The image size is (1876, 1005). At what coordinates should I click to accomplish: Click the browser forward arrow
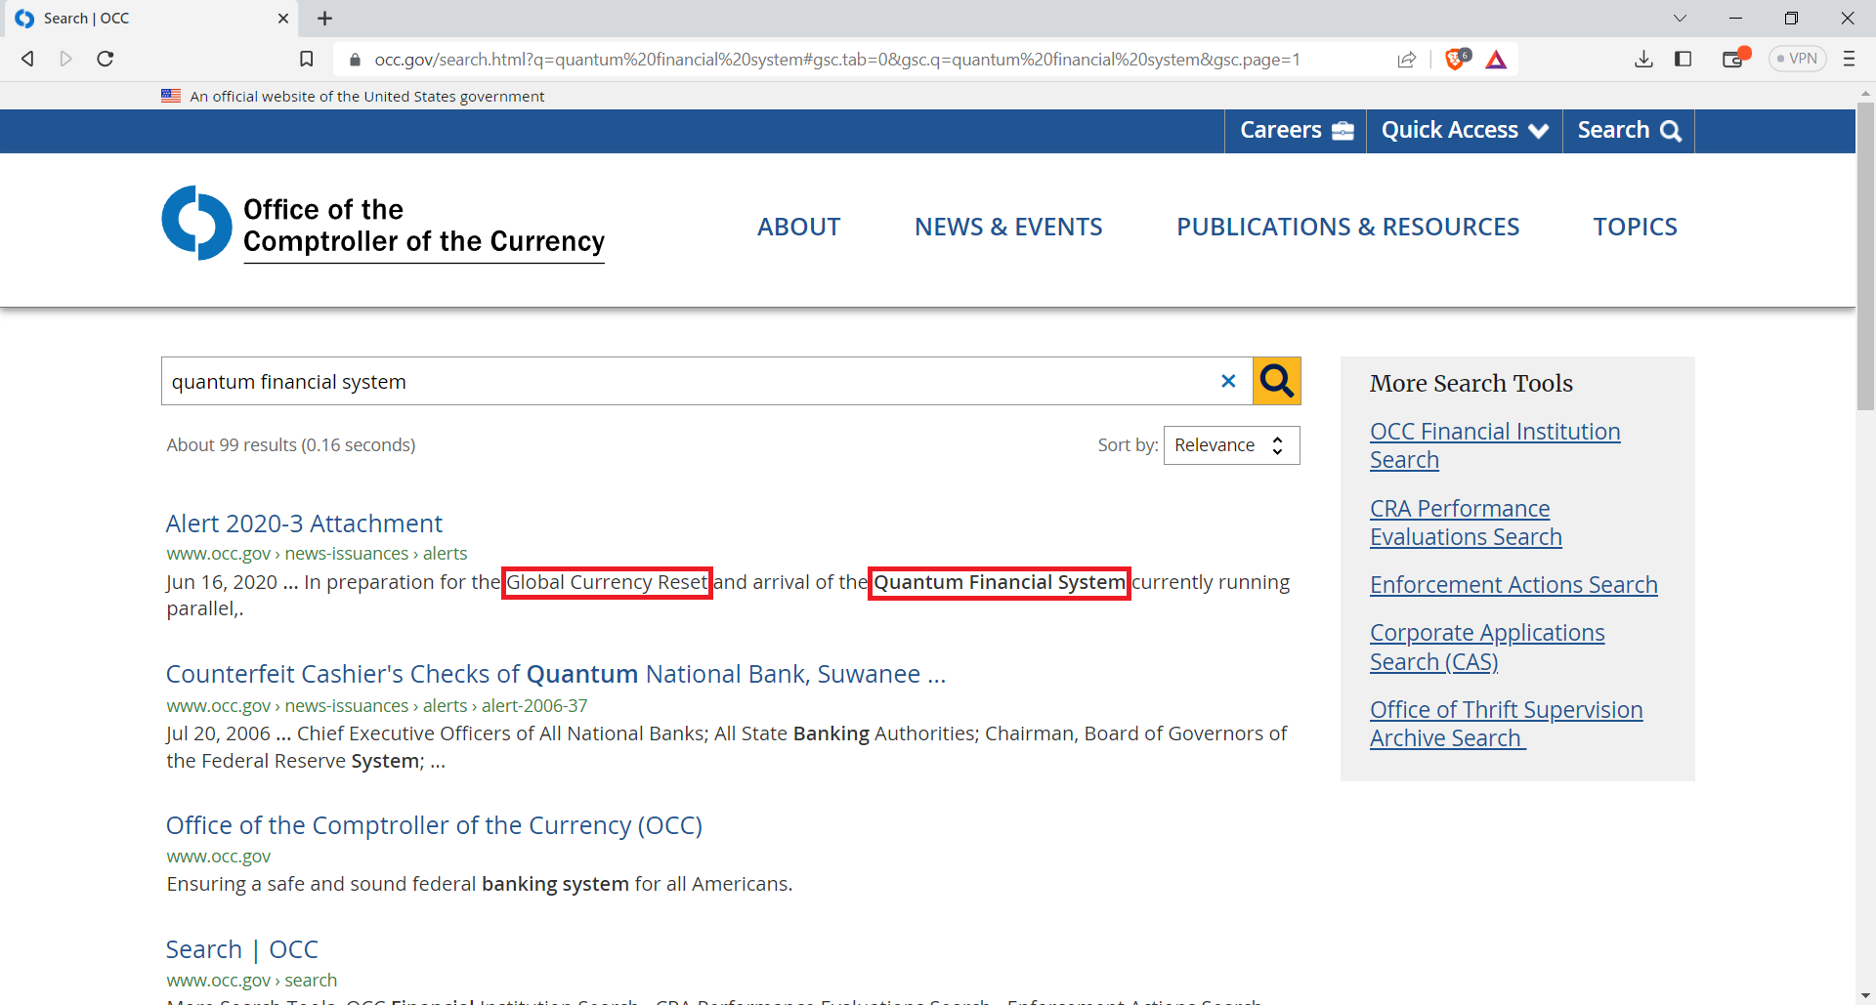point(66,59)
